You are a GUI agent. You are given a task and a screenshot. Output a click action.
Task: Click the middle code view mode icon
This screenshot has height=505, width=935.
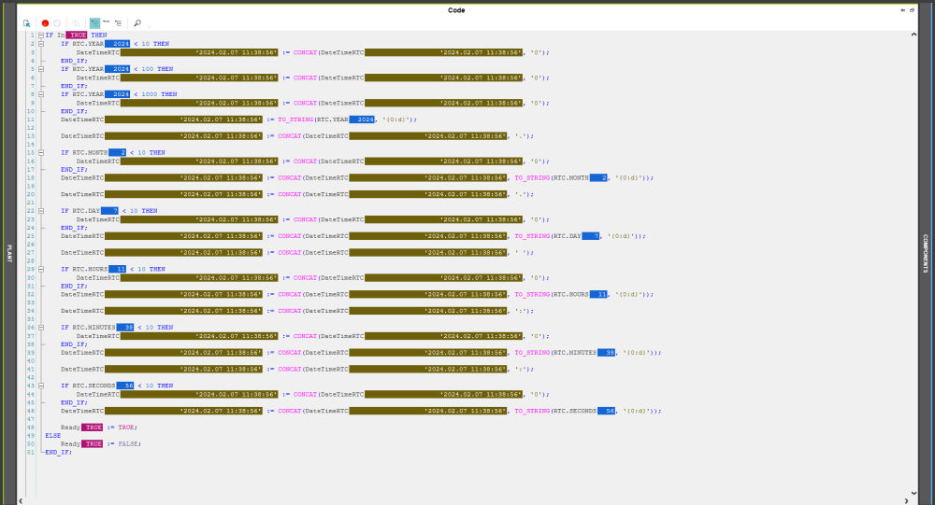[x=107, y=22]
